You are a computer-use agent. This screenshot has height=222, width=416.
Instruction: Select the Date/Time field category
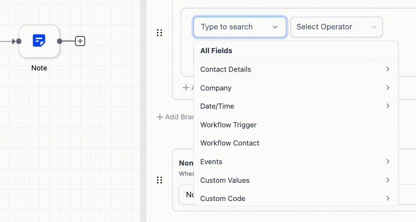[x=217, y=106]
